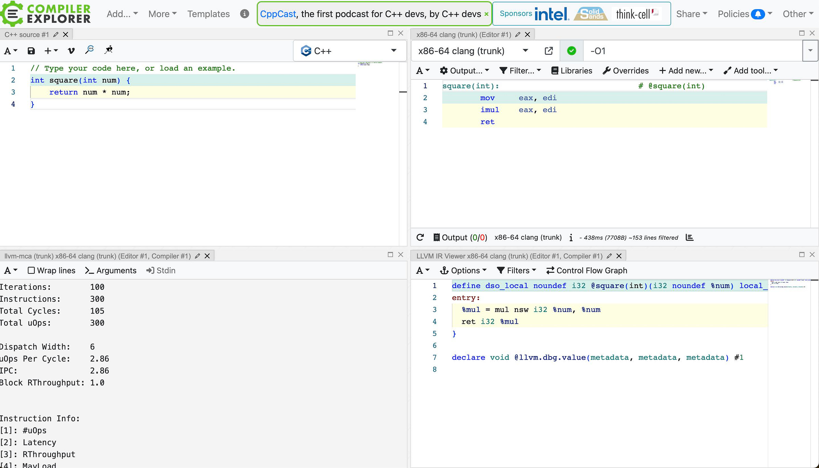Open Templates
Screen dimensions: 819x468
tap(209, 14)
